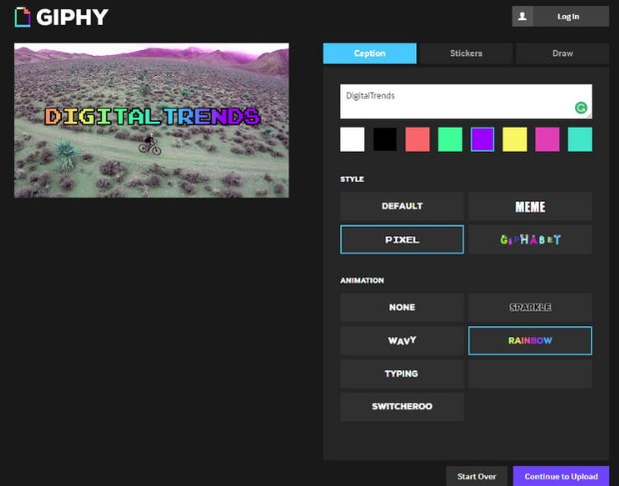
Task: Pick the white color swatch
Action: [352, 140]
